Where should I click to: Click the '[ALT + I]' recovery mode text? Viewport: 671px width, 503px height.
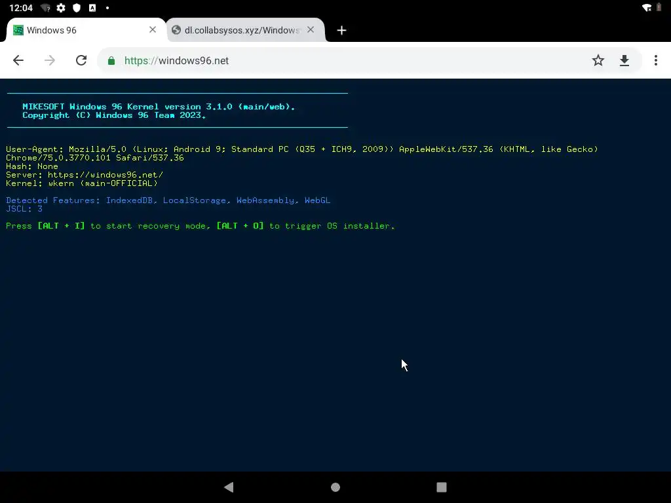point(61,226)
